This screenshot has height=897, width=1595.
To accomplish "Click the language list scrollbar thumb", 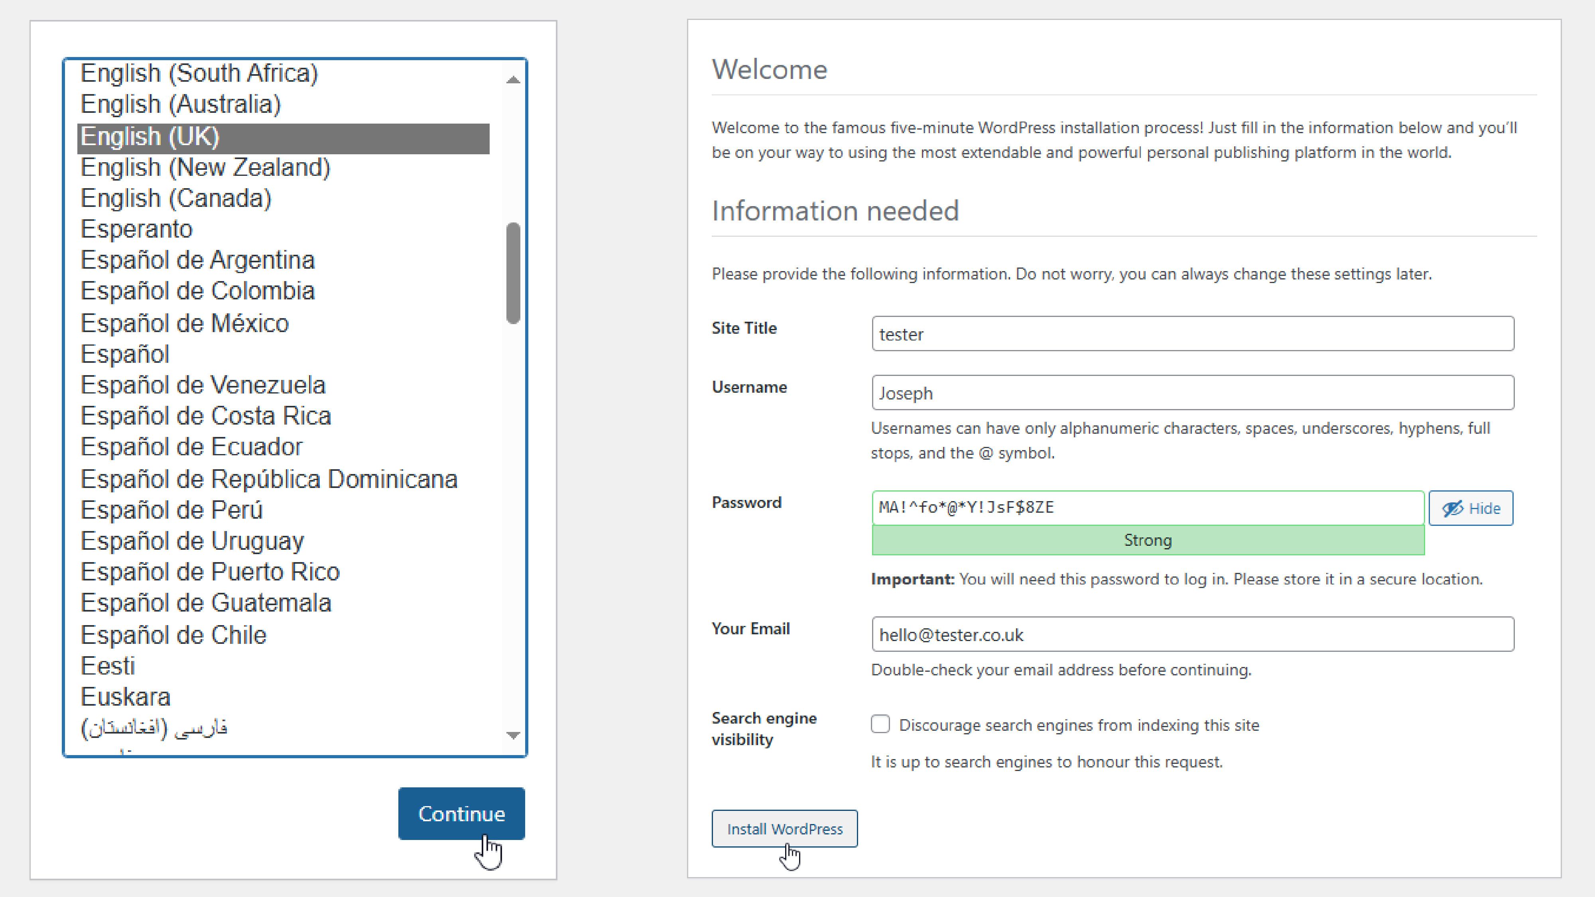I will pos(513,273).
